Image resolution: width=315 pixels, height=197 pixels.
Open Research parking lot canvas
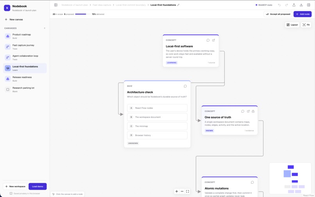pyautogui.click(x=25, y=89)
